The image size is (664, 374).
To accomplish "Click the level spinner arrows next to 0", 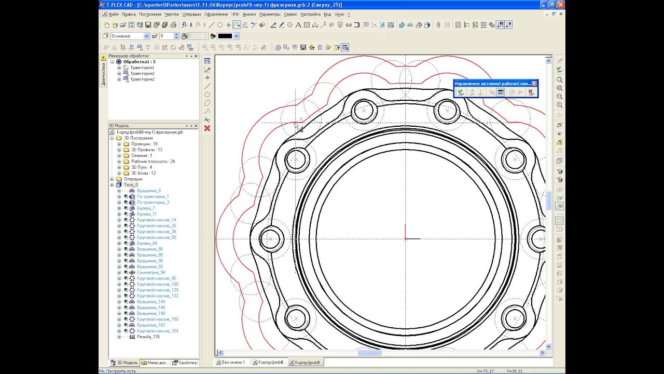I will [x=176, y=36].
